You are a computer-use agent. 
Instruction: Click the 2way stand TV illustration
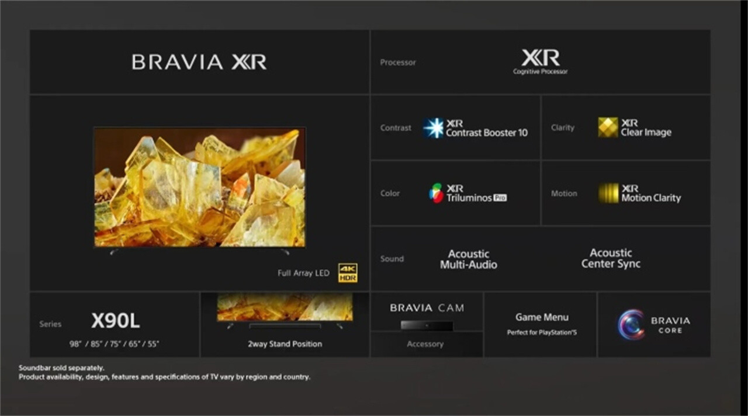[285, 310]
